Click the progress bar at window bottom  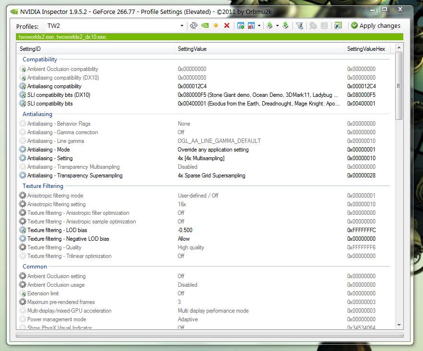tap(210, 335)
